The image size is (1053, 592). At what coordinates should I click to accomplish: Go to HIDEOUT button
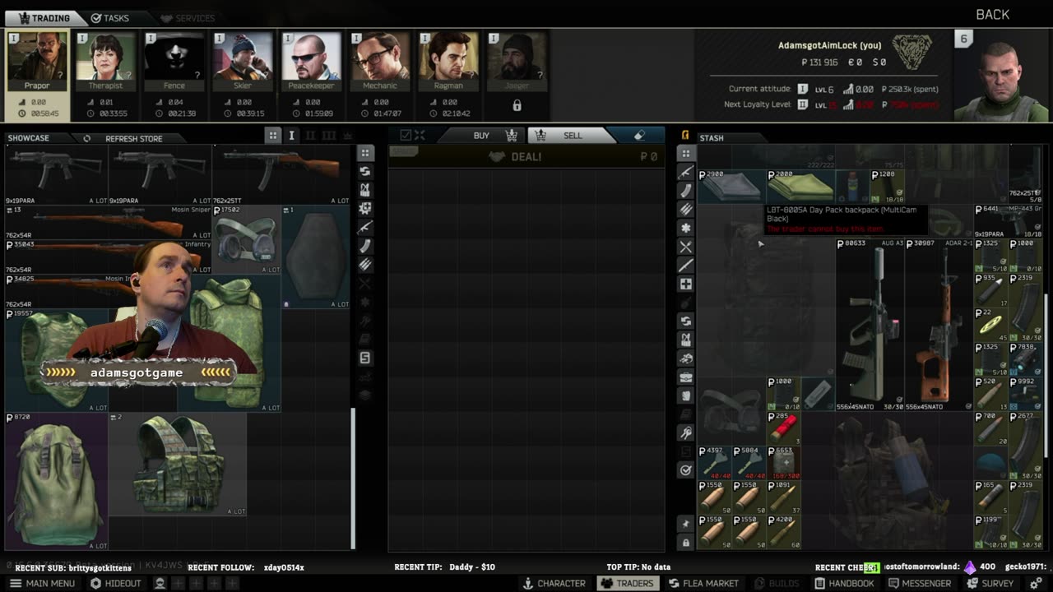(x=115, y=583)
